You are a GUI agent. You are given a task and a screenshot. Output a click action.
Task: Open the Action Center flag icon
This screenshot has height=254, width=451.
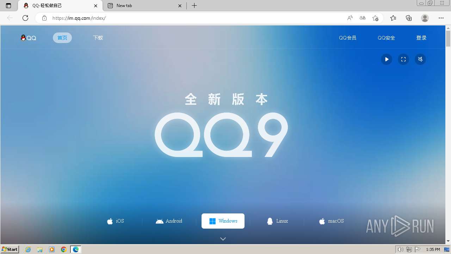click(418, 249)
